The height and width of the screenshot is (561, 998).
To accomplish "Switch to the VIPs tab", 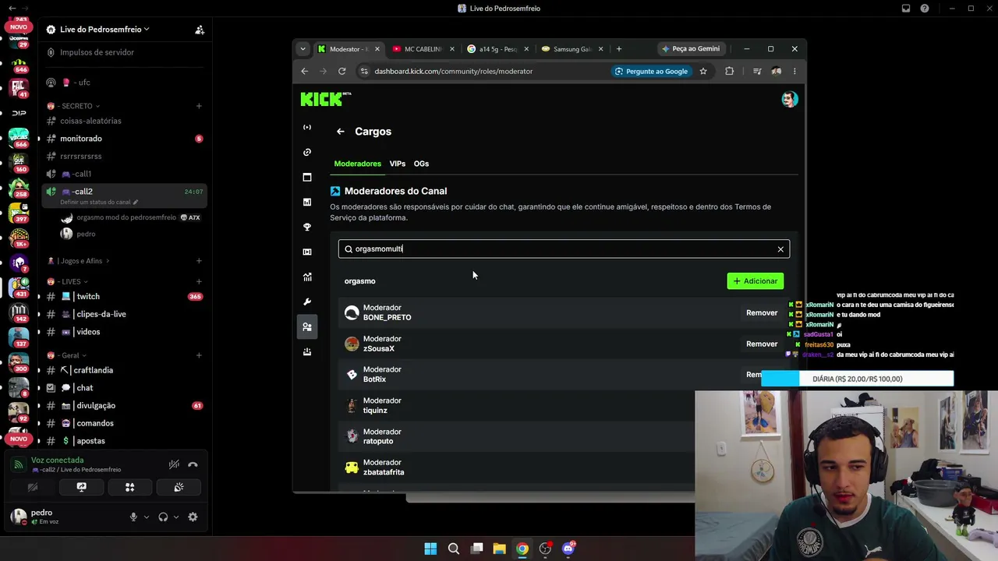I will coord(398,164).
